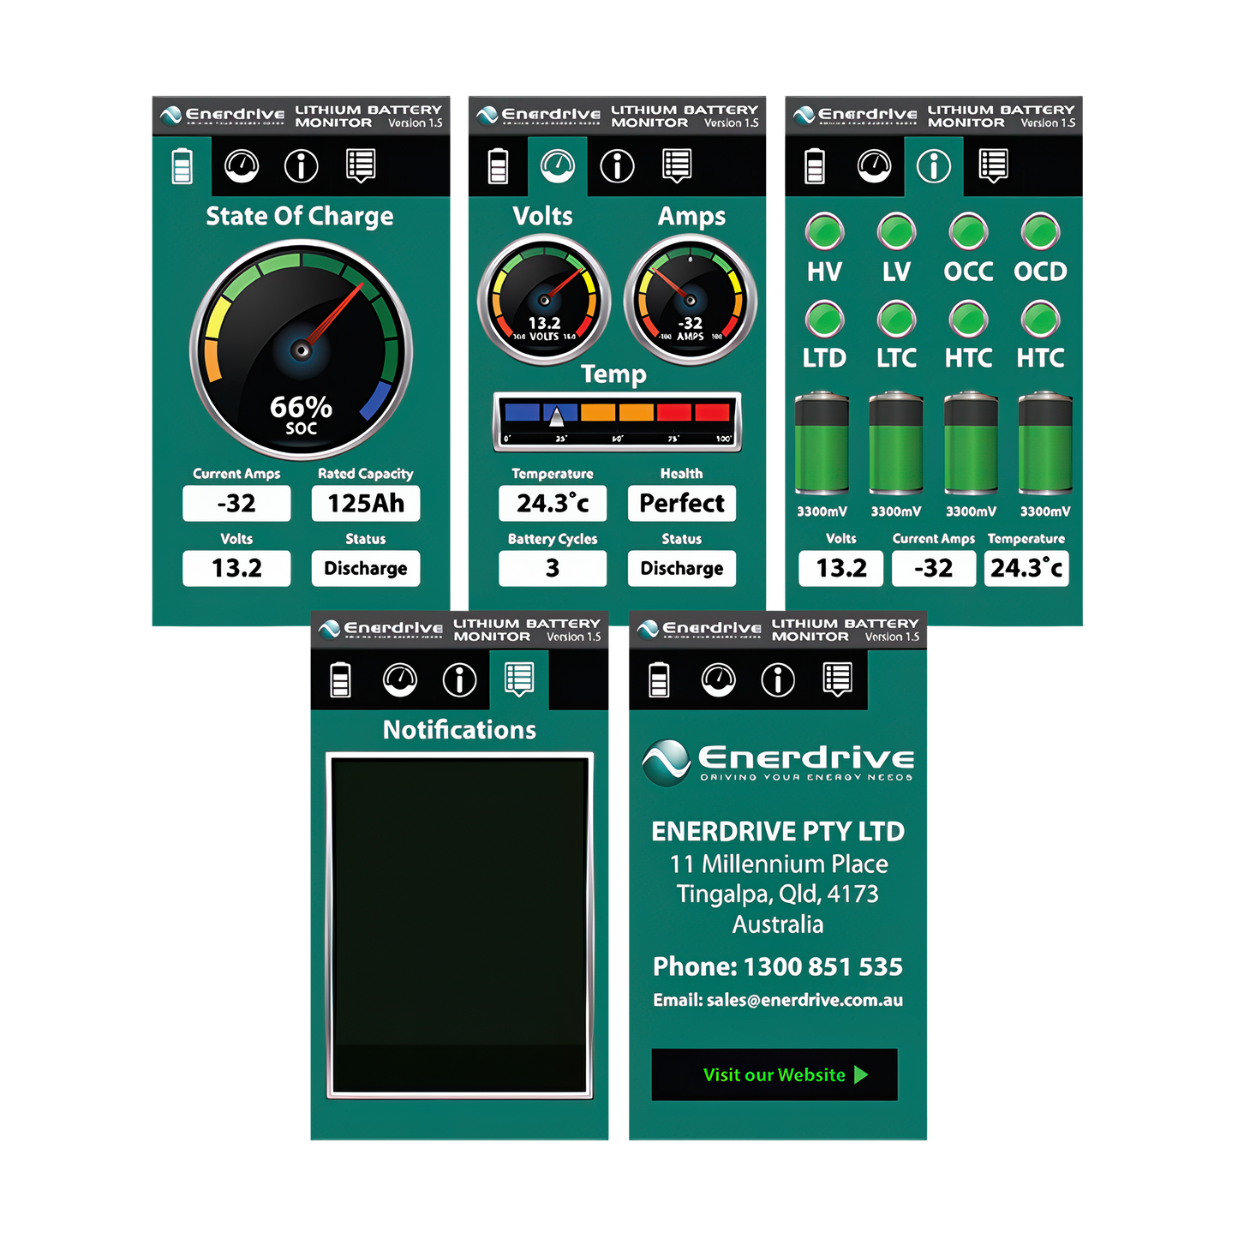Tap notifications icon in Enerdrive contact screen
Viewport: 1238px width, 1238px height.
[x=838, y=679]
